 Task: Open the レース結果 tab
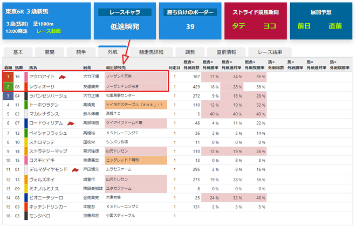coord(270,52)
